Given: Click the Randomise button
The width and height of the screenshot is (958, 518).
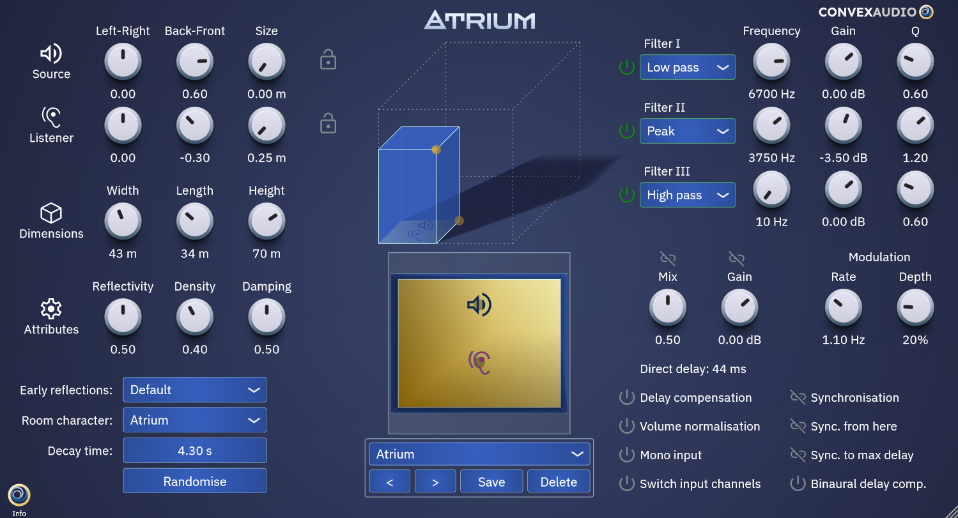Looking at the screenshot, I should point(195,481).
